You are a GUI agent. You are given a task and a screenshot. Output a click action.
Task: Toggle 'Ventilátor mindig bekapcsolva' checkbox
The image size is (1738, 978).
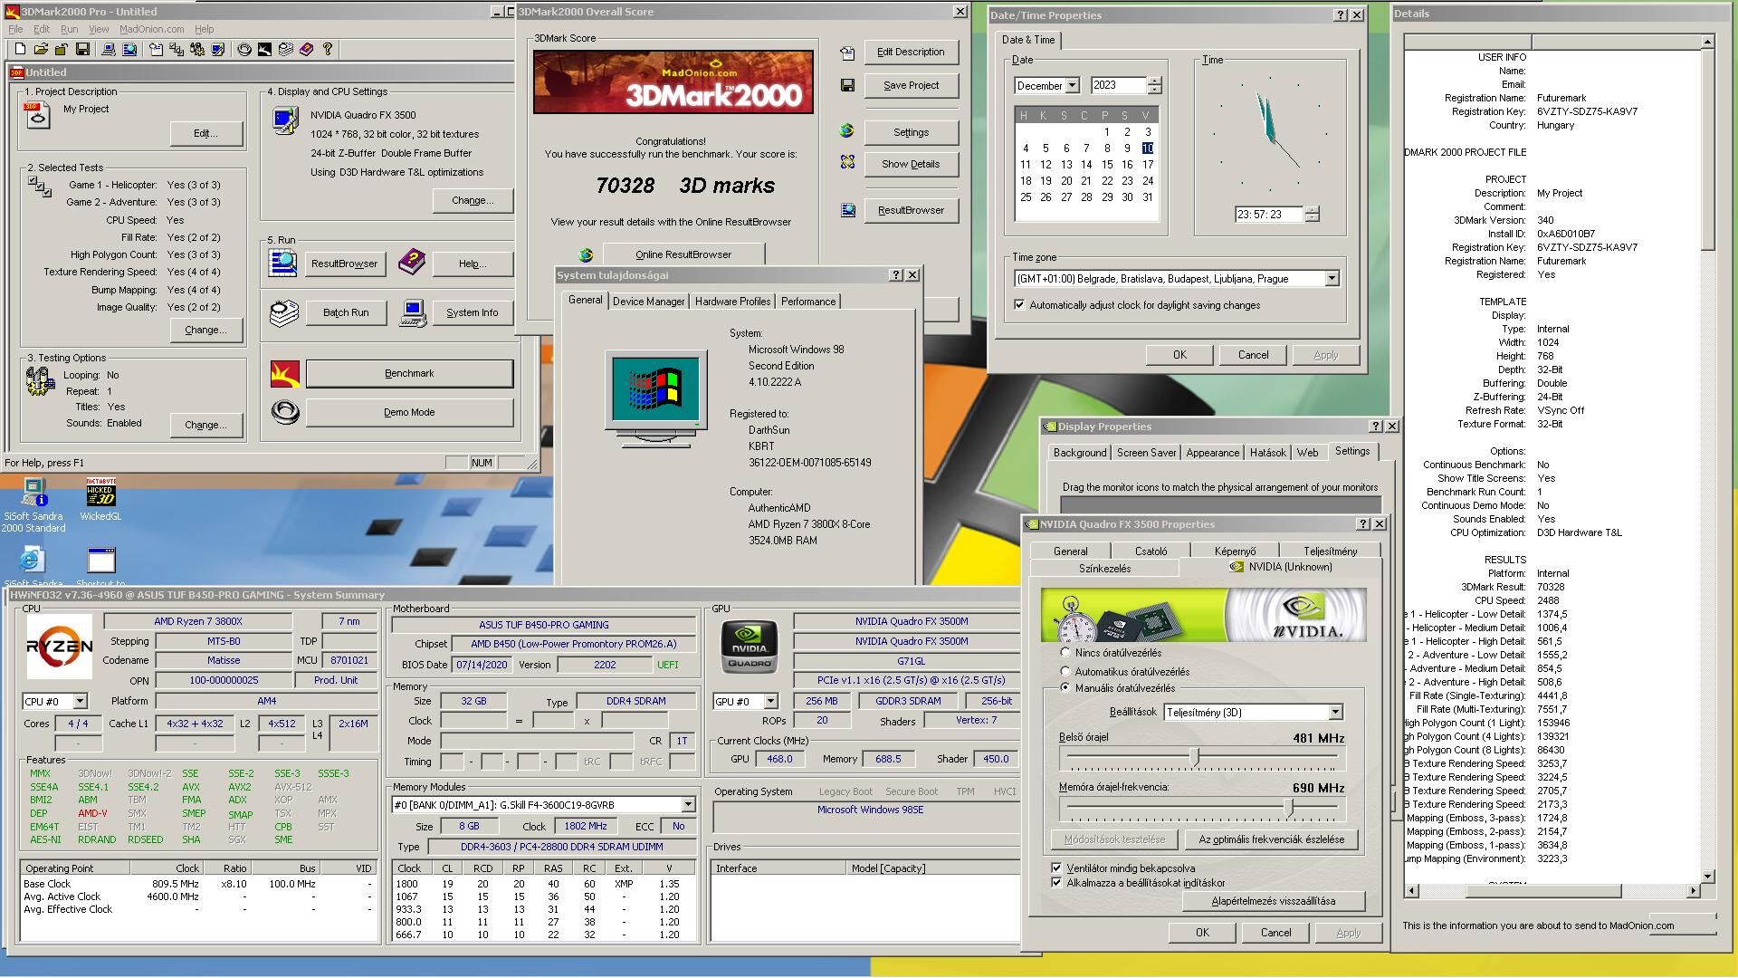(1056, 868)
